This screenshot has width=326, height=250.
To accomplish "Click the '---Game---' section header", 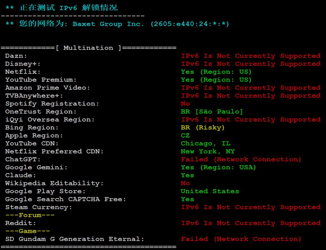I will click(27, 231).
